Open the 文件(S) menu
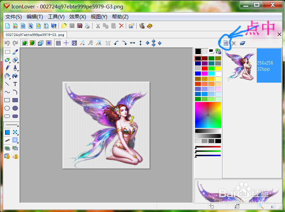This screenshot has height=212, width=285. tap(13, 17)
